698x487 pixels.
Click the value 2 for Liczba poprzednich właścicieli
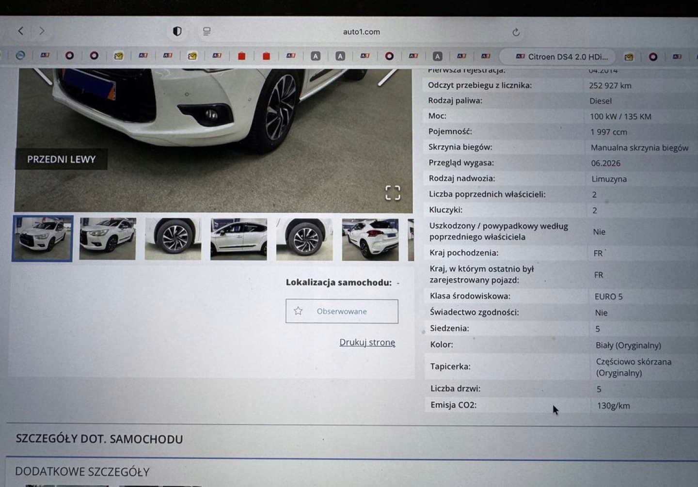(x=594, y=195)
